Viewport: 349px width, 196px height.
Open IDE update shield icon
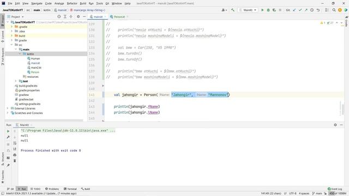point(340,10)
